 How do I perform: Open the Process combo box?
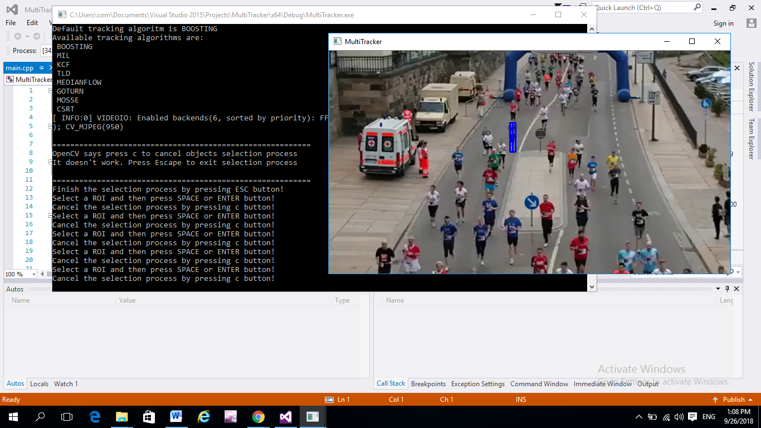pyautogui.click(x=46, y=51)
